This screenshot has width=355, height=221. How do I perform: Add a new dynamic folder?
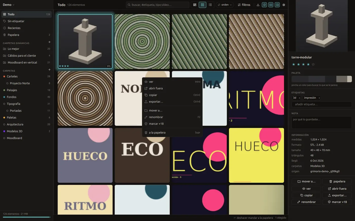(x=49, y=42)
